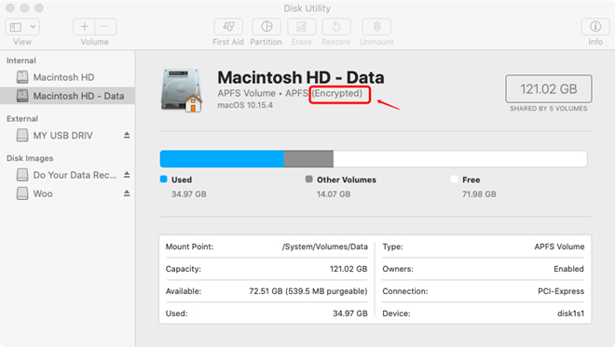Click the Internal section header
Image resolution: width=615 pixels, height=347 pixels.
coord(21,60)
